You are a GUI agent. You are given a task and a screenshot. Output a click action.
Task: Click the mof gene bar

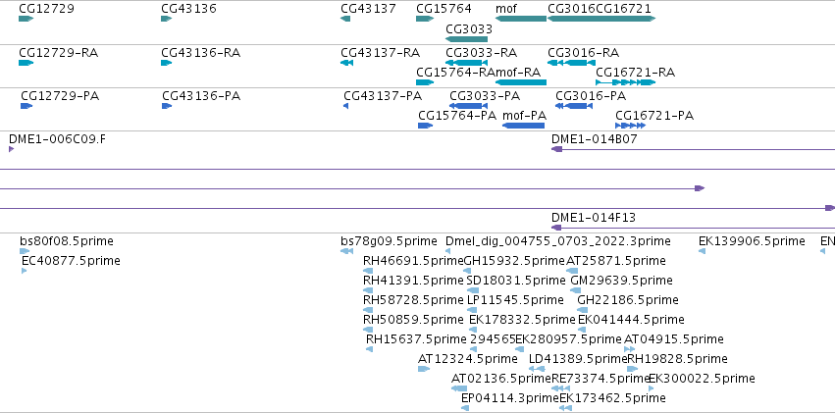[x=521, y=19]
